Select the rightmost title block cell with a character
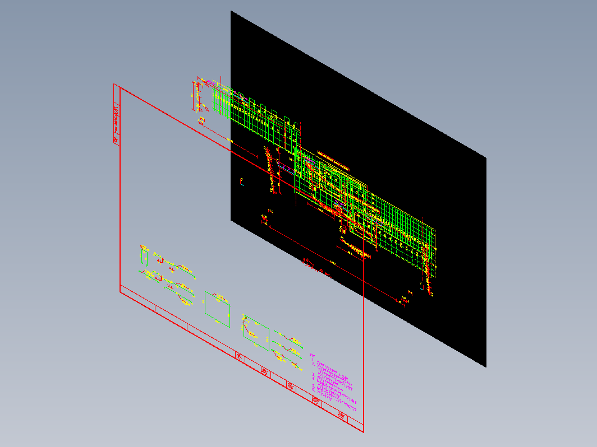Screen dimensions: 597x447 [x=342, y=417]
